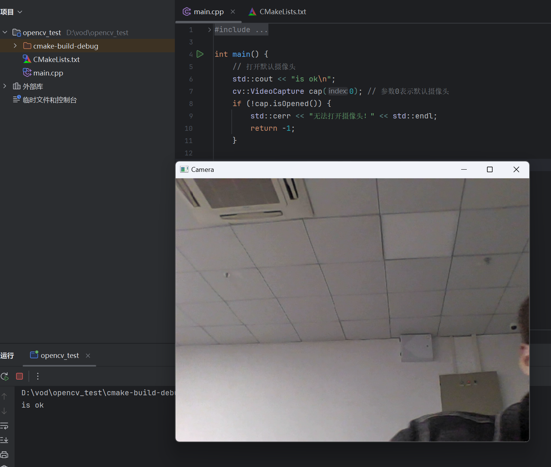Click the Down arrow in console gutter
Screen dimensions: 551x467
4,410
